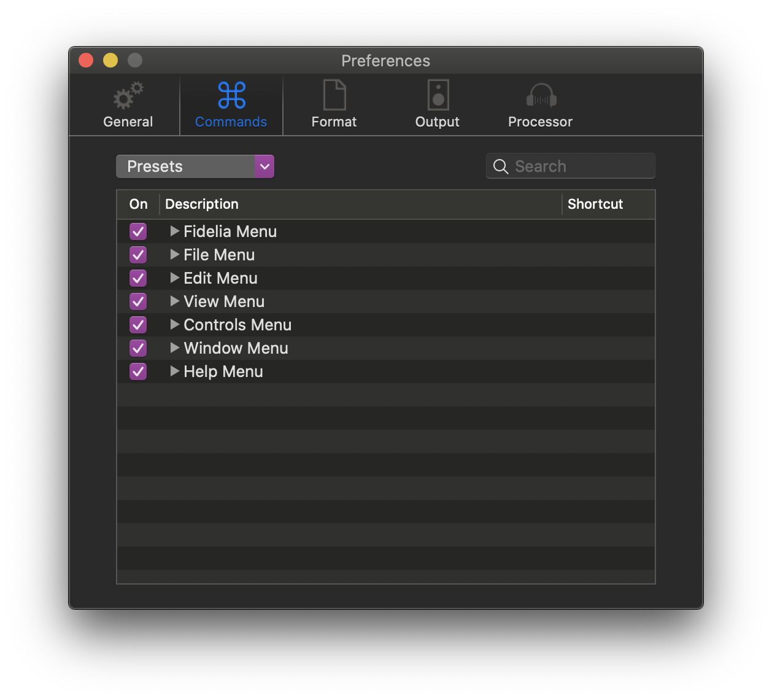Image resolution: width=772 pixels, height=700 pixels.
Task: Expand the Controls Menu disclosure triangle
Action: (x=174, y=325)
